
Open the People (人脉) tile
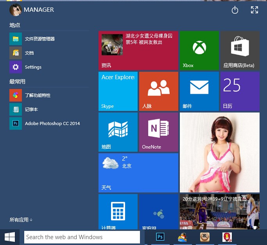pos(158,91)
